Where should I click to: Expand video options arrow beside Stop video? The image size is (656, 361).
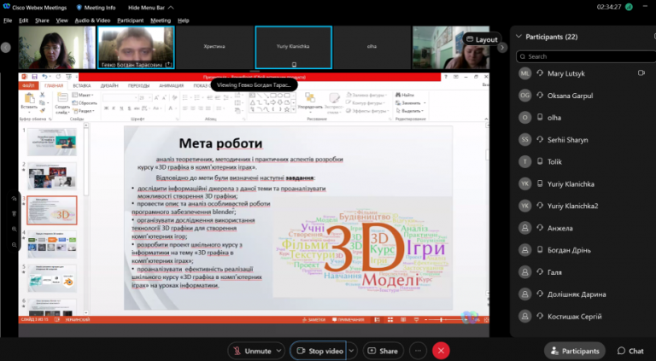tap(351, 351)
